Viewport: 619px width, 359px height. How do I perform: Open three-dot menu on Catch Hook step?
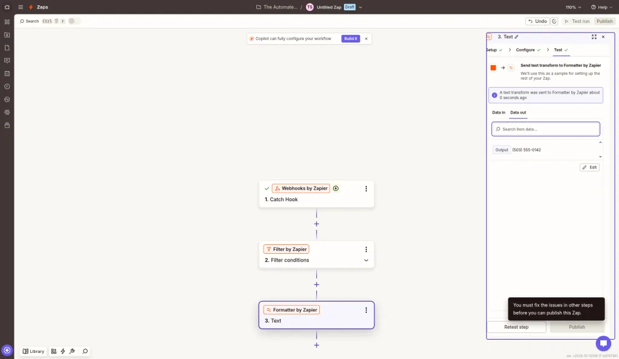tap(366, 189)
